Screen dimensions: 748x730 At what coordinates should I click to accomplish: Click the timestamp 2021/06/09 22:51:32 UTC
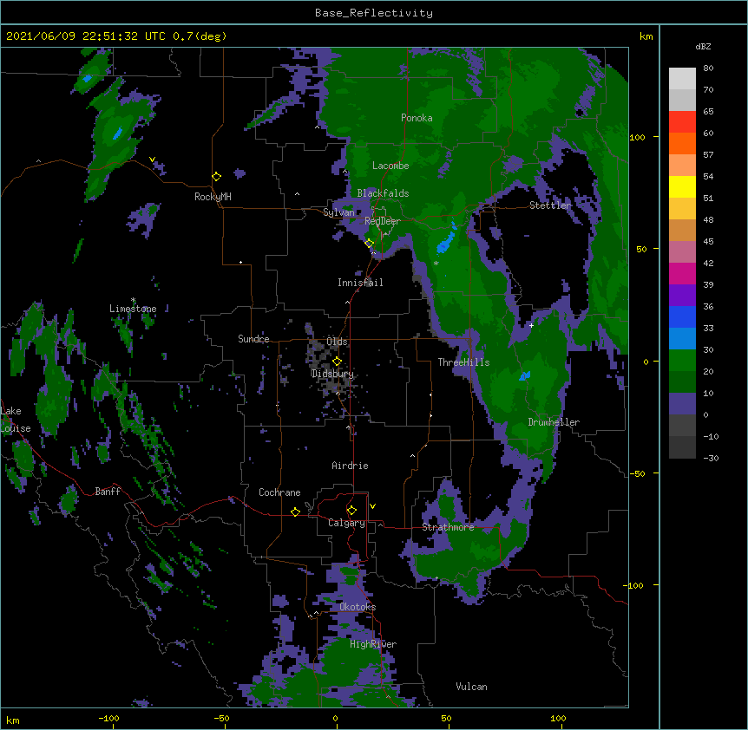pos(85,36)
